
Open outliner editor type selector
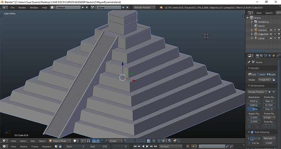(x=250, y=13)
